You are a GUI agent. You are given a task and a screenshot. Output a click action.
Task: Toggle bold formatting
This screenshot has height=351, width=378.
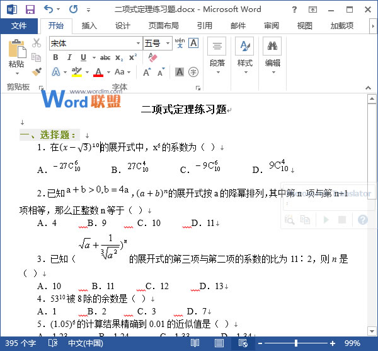point(55,57)
